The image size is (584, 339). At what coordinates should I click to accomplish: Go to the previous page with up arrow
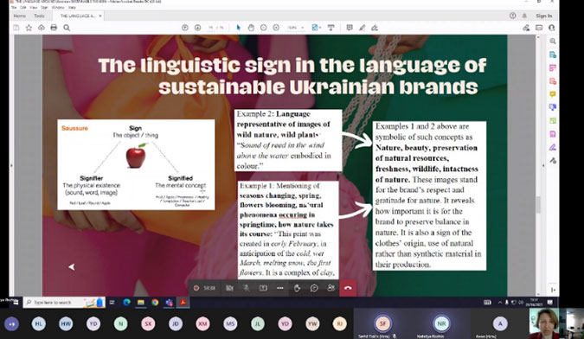[x=185, y=28]
